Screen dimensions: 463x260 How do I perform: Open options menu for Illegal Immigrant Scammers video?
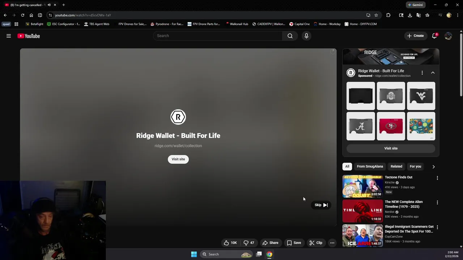pyautogui.click(x=437, y=227)
